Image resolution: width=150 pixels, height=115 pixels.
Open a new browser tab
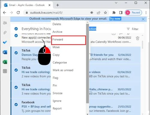coord(58,5)
